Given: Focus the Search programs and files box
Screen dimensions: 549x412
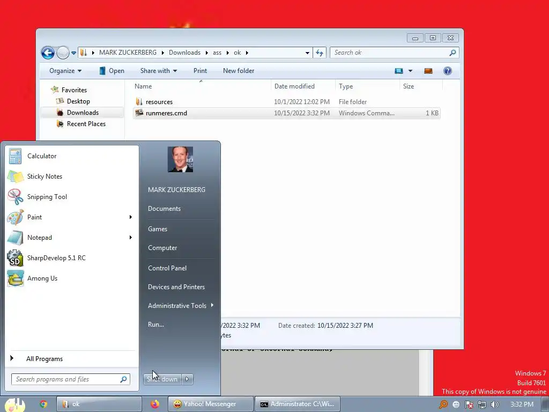Looking at the screenshot, I should pyautogui.click(x=71, y=379).
